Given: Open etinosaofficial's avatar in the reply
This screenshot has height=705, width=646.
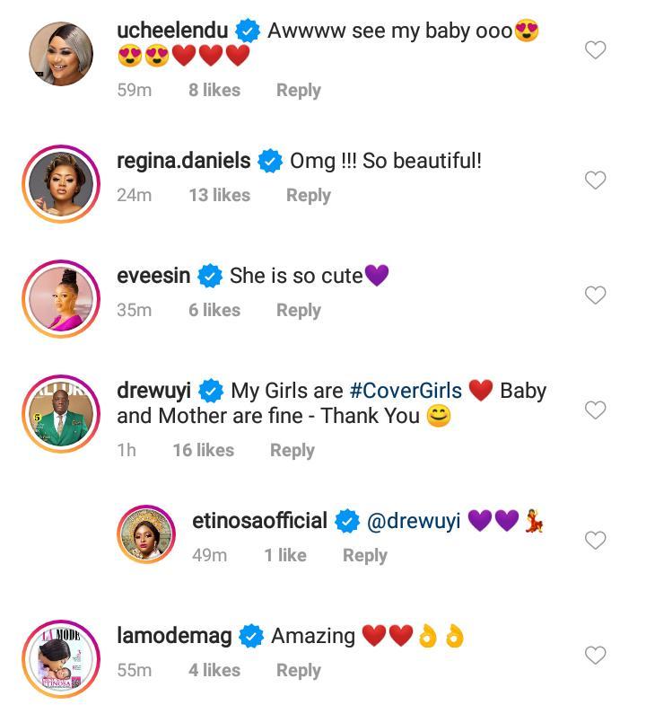Looking at the screenshot, I should click(x=147, y=534).
